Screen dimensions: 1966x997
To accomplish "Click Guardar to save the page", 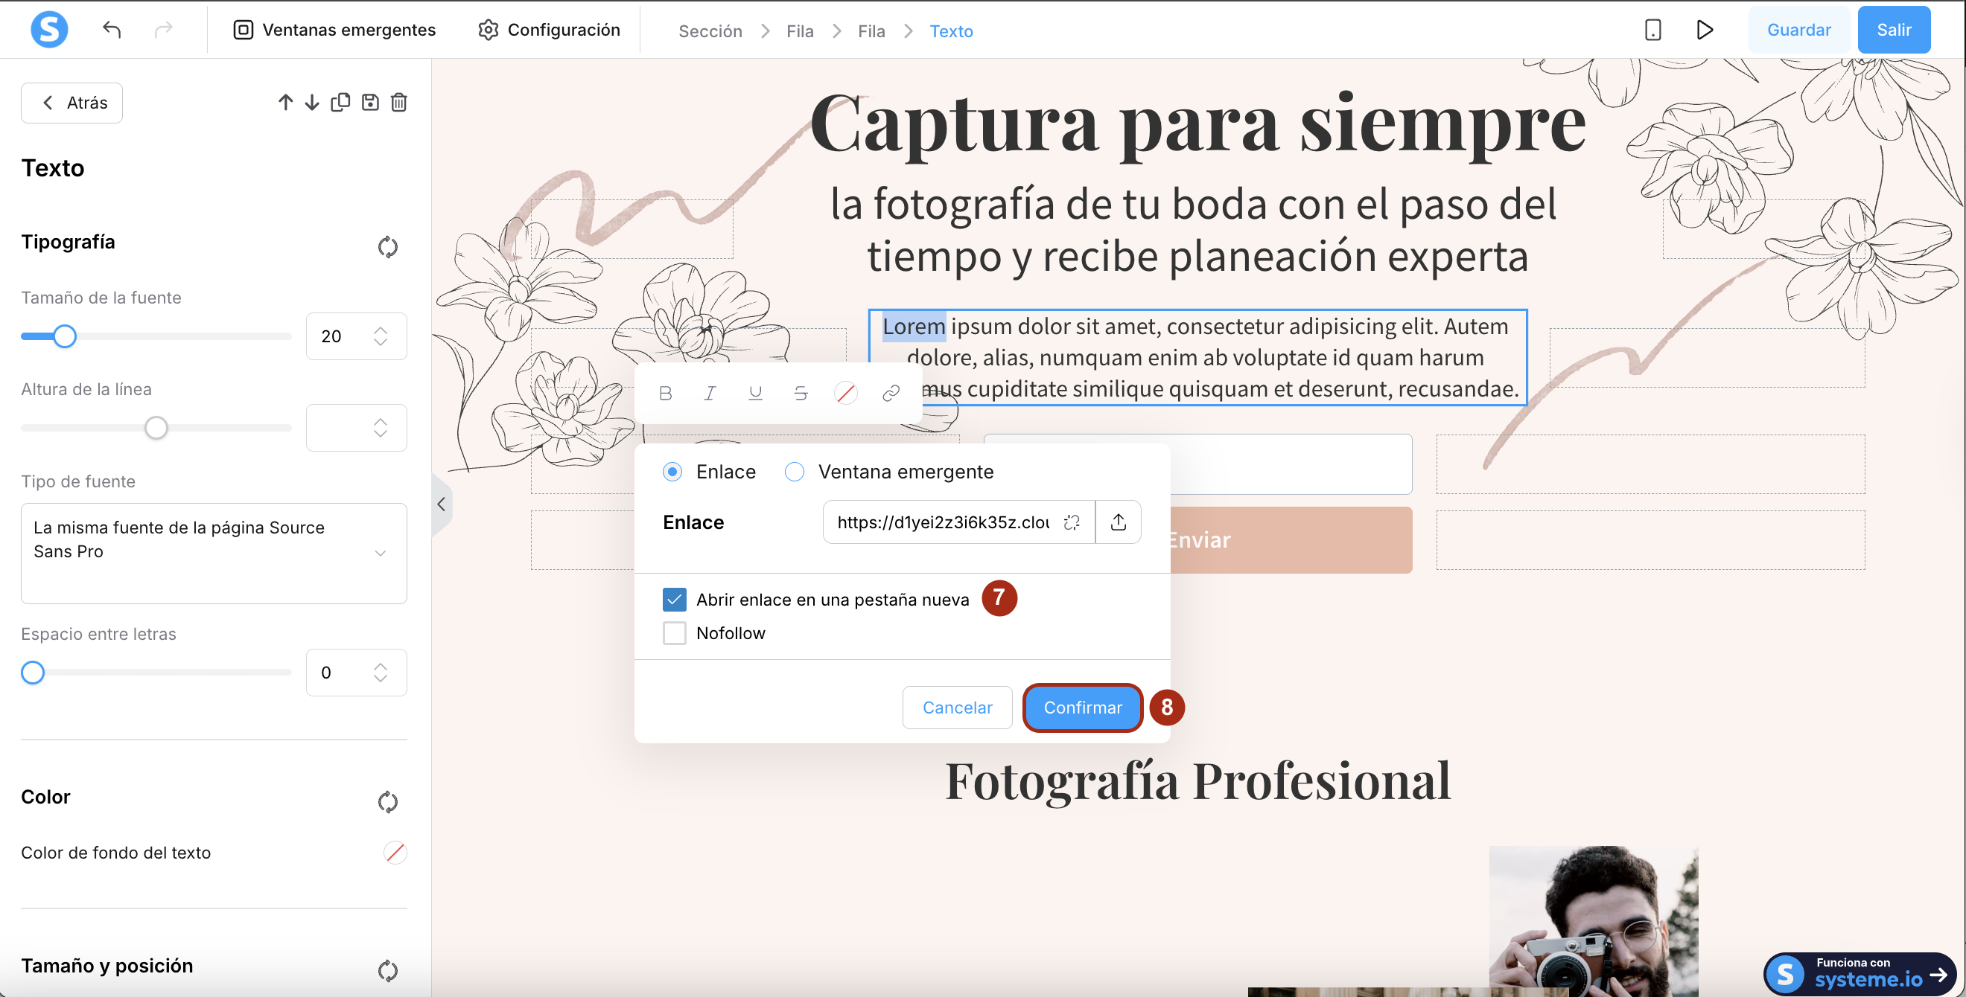I will pos(1798,30).
